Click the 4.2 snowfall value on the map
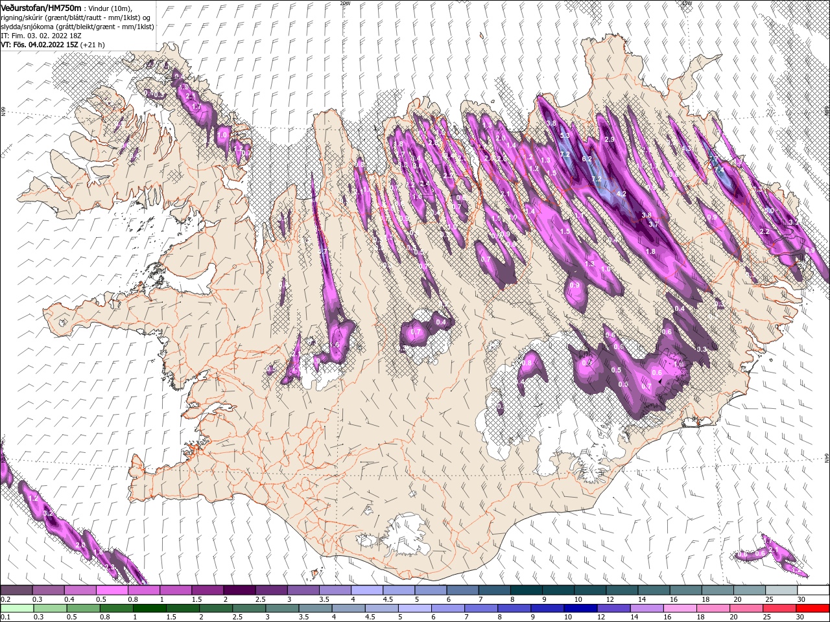Image resolution: width=830 pixels, height=622 pixels. (x=621, y=194)
